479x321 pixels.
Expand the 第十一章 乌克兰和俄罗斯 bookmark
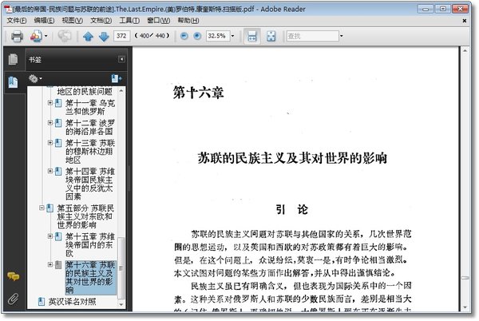coord(50,103)
